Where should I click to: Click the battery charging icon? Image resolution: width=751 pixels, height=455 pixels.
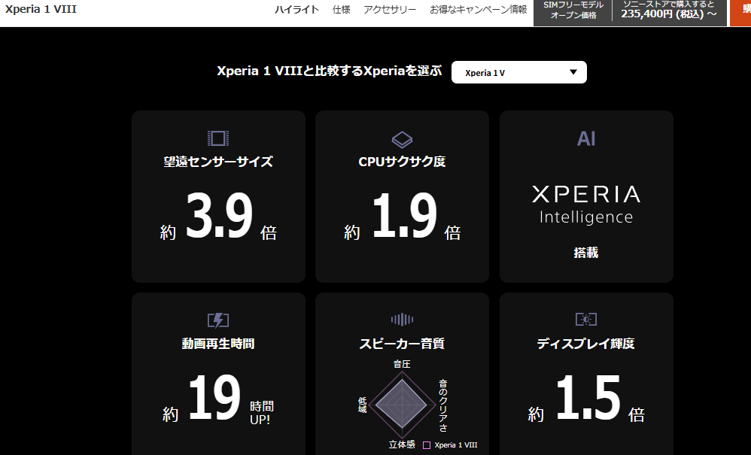(218, 320)
